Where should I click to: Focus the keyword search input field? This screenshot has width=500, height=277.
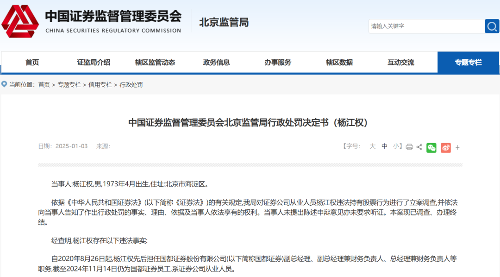(425, 26)
